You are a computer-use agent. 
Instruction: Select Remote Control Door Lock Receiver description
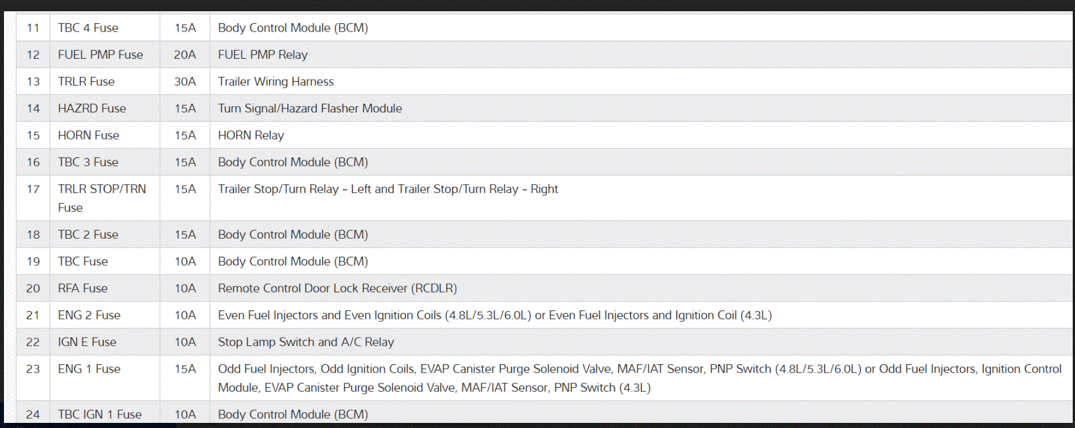pos(337,288)
